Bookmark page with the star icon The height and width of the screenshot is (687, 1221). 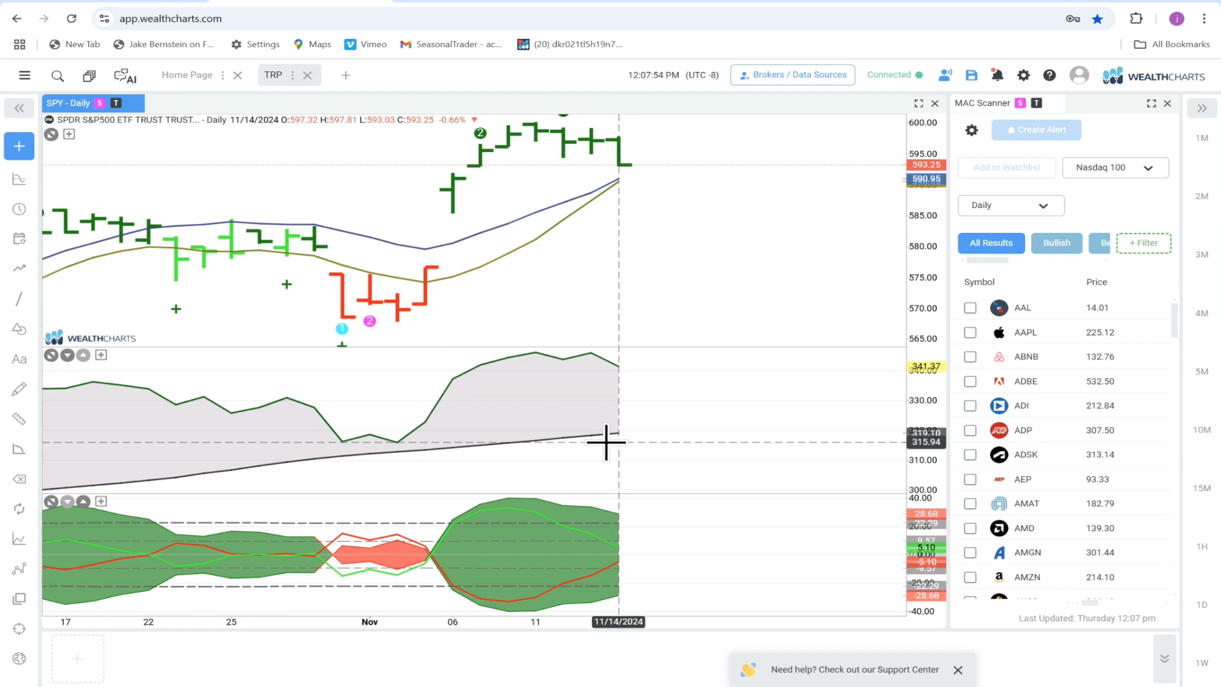[1097, 19]
